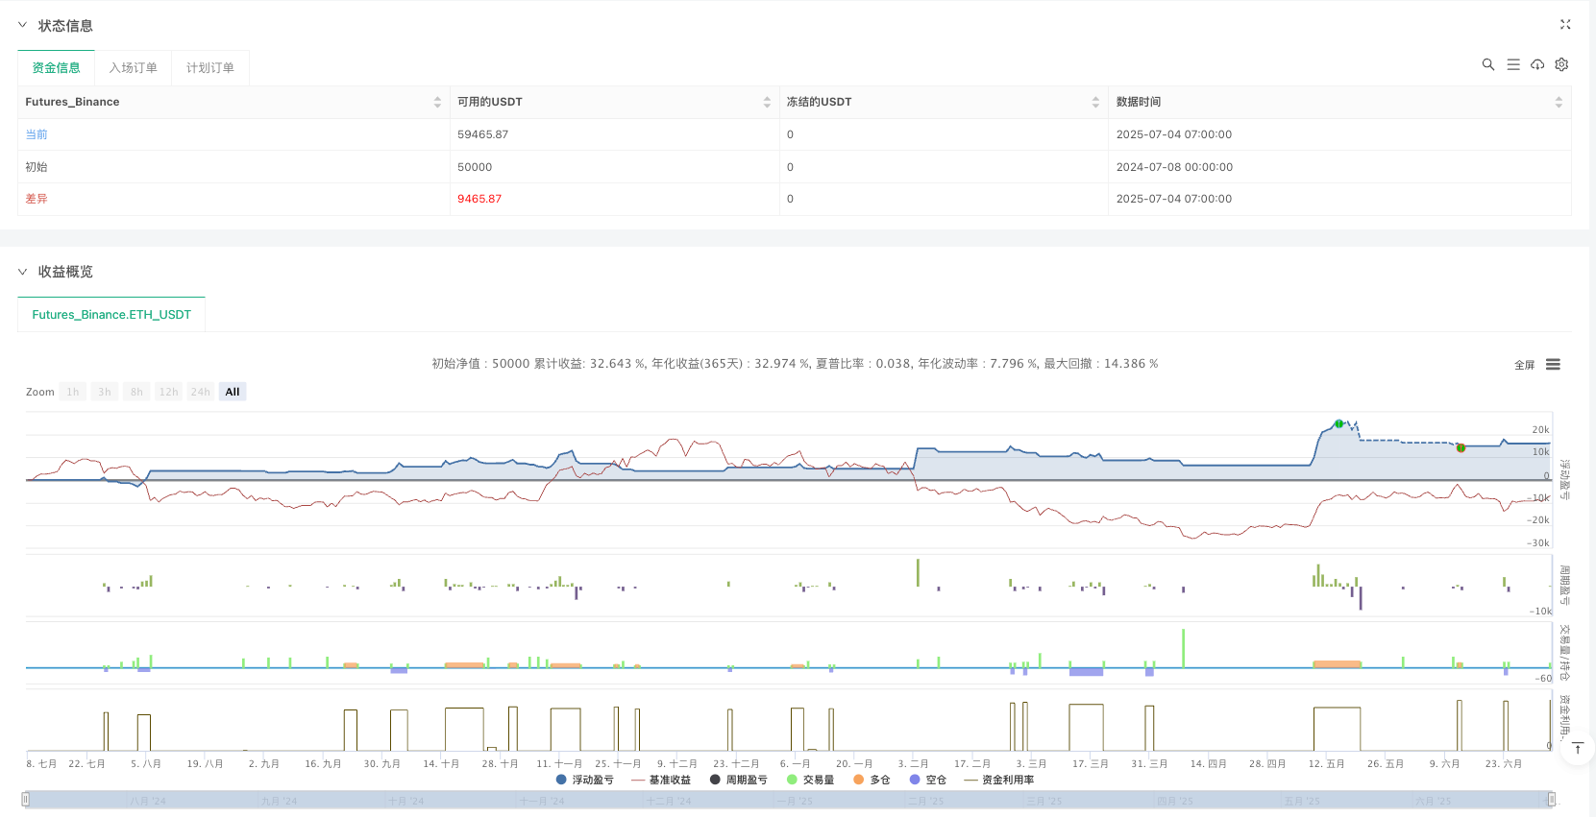Image resolution: width=1596 pixels, height=817 pixels.
Task: Click the 全屏 fullscreen button
Action: tap(1524, 365)
